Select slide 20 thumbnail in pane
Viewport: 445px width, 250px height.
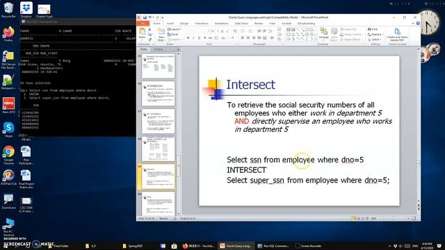pos(159,203)
